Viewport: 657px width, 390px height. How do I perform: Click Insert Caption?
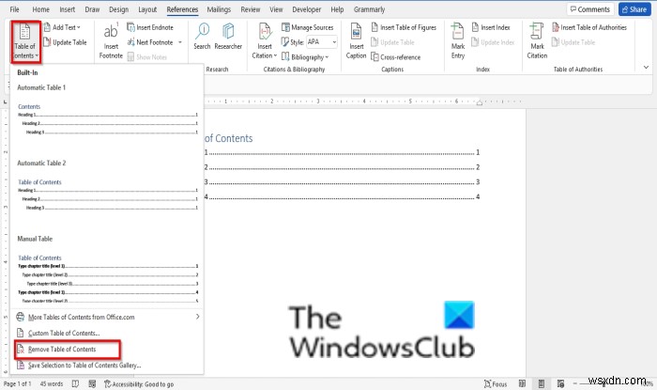pyautogui.click(x=356, y=41)
